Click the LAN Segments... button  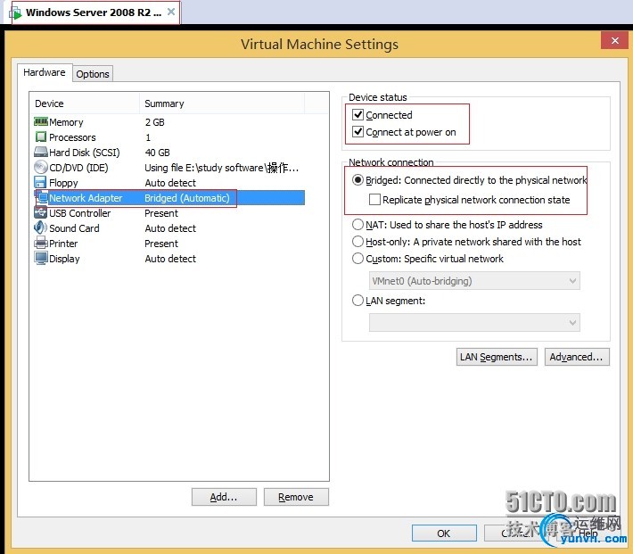(x=497, y=357)
